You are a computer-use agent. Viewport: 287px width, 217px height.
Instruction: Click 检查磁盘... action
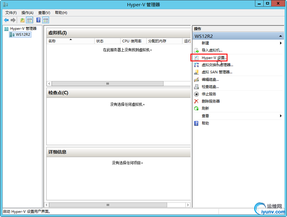click(x=210, y=87)
